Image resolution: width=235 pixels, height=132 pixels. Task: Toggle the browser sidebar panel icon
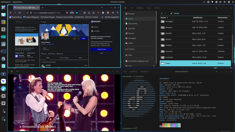[x=85, y=13]
